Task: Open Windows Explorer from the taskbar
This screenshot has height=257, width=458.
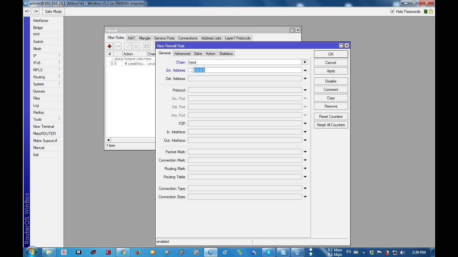Action: pos(49,252)
